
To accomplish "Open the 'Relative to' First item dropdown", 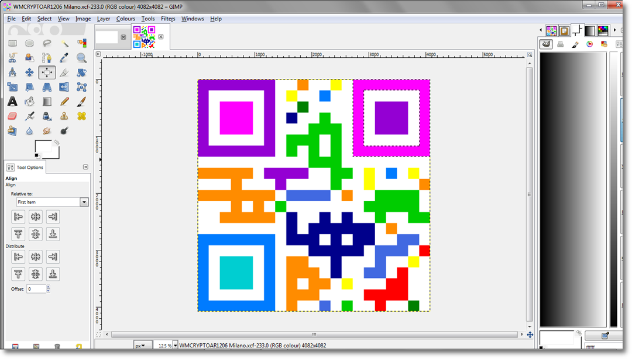I will [53, 202].
